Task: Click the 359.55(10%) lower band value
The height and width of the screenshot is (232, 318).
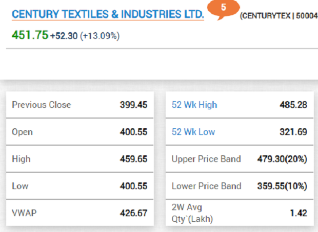Action: (x=282, y=186)
